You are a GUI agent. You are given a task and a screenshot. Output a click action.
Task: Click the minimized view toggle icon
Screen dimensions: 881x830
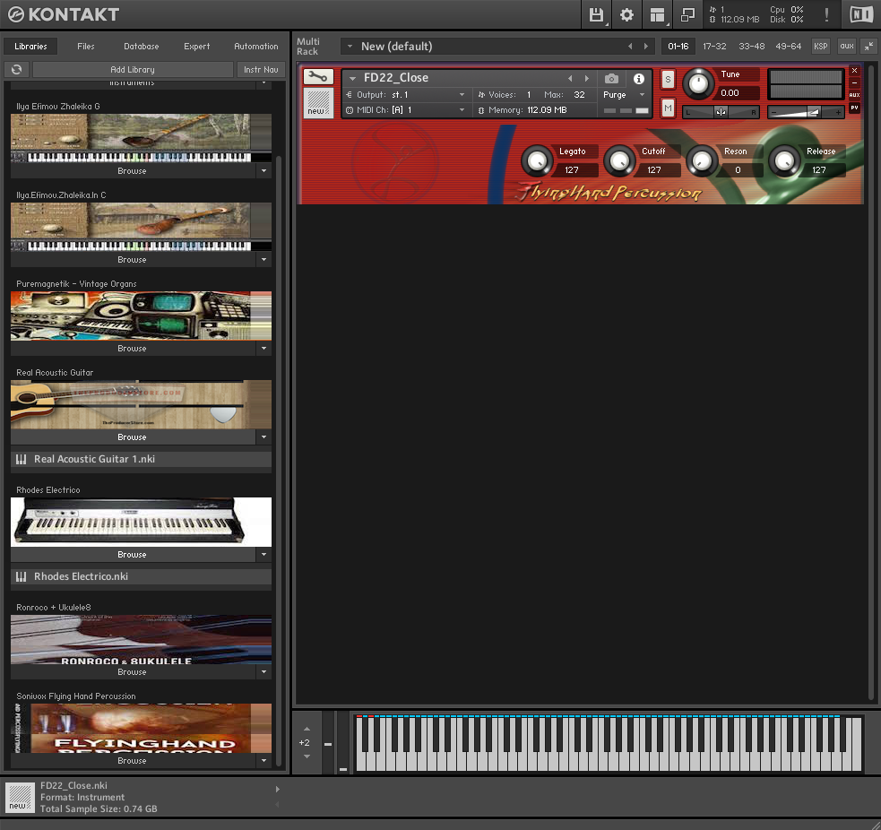pyautogui.click(x=687, y=14)
